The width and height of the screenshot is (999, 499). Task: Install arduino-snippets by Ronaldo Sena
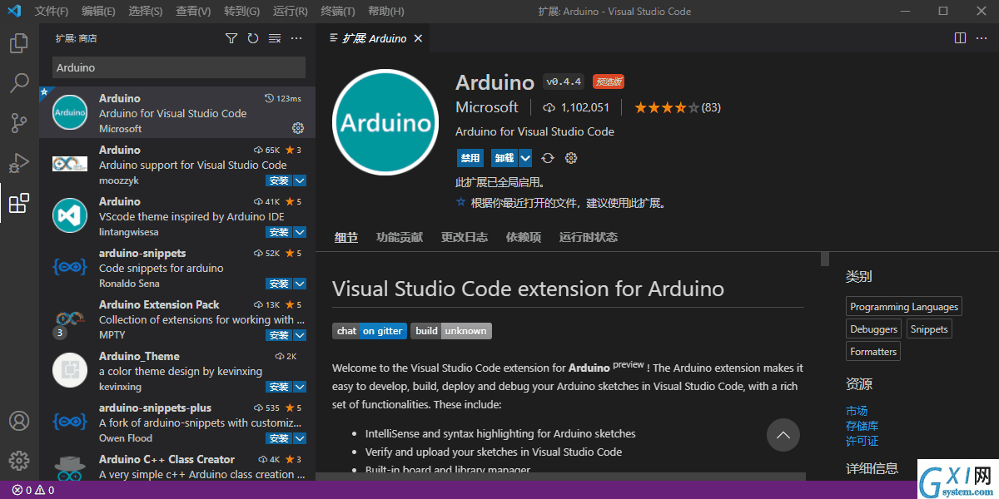[279, 284]
